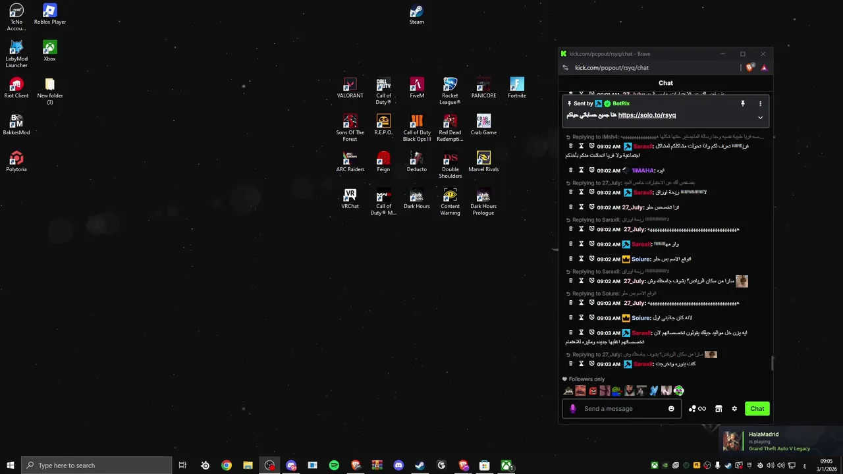Select the PANICORE desktop icon
The height and width of the screenshot is (474, 843).
[483, 88]
